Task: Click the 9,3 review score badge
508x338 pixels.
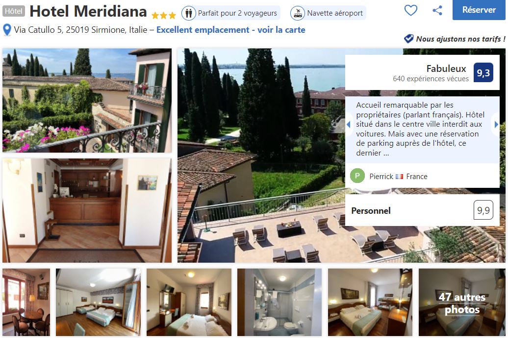Action: (483, 72)
